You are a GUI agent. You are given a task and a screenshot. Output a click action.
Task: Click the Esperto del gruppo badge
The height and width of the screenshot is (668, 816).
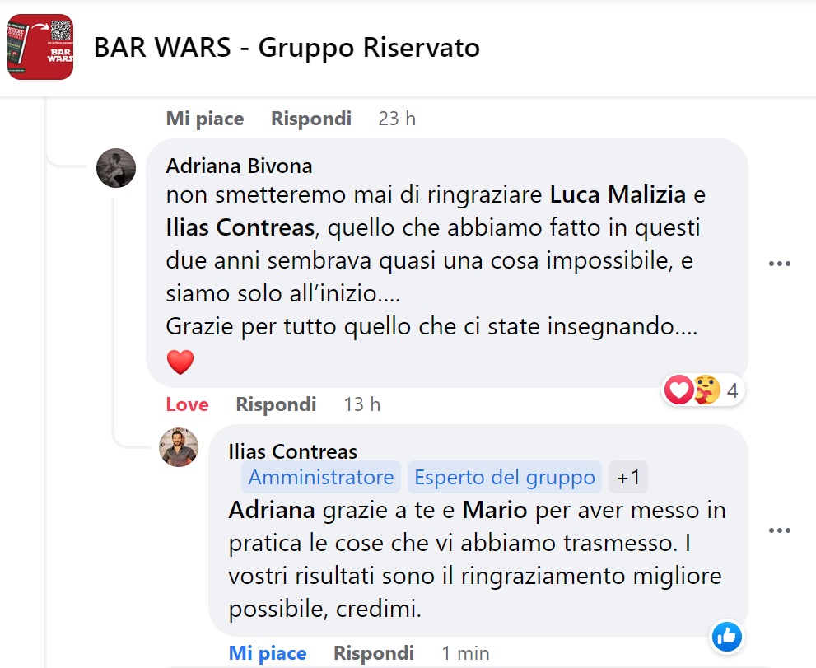[x=505, y=477]
